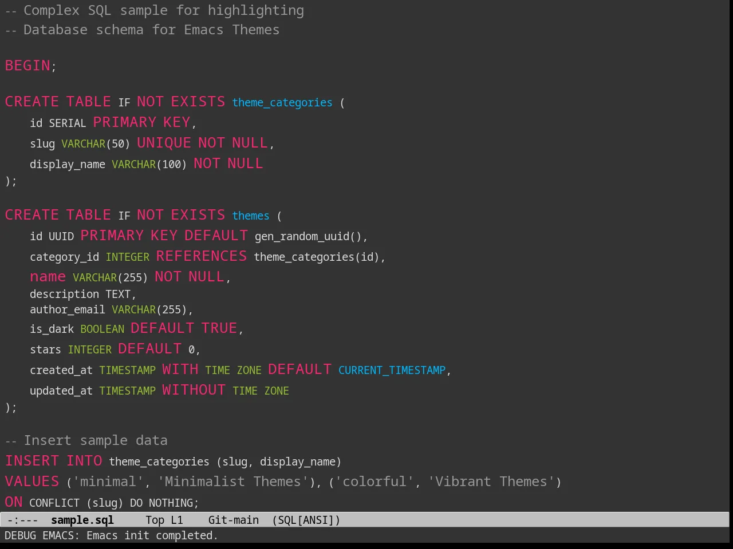
Task: Click 'colorful' string literal
Action: (374, 482)
